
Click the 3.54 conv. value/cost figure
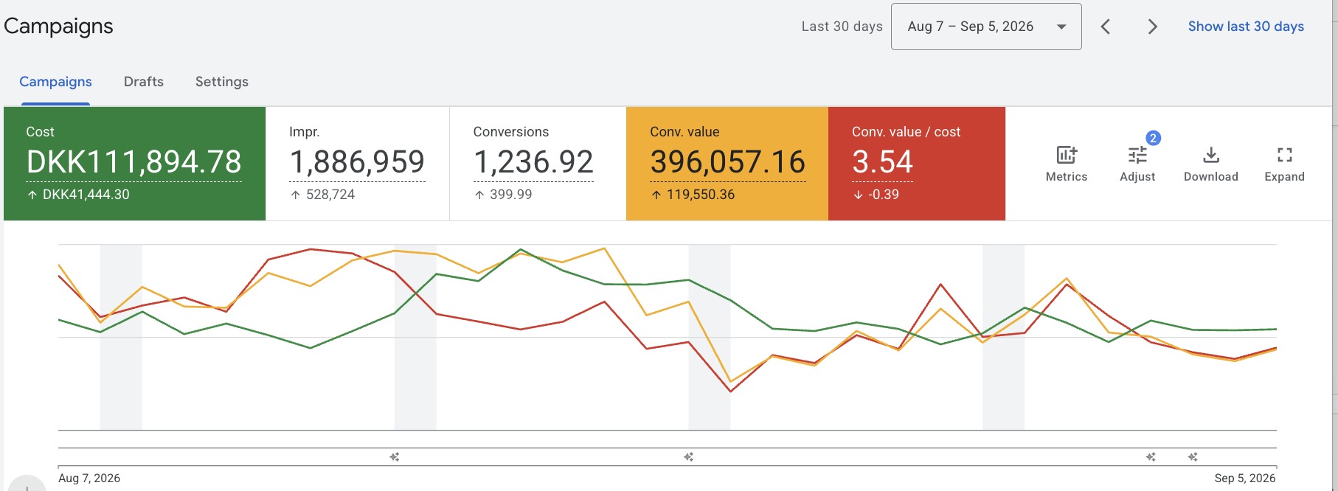tap(882, 162)
